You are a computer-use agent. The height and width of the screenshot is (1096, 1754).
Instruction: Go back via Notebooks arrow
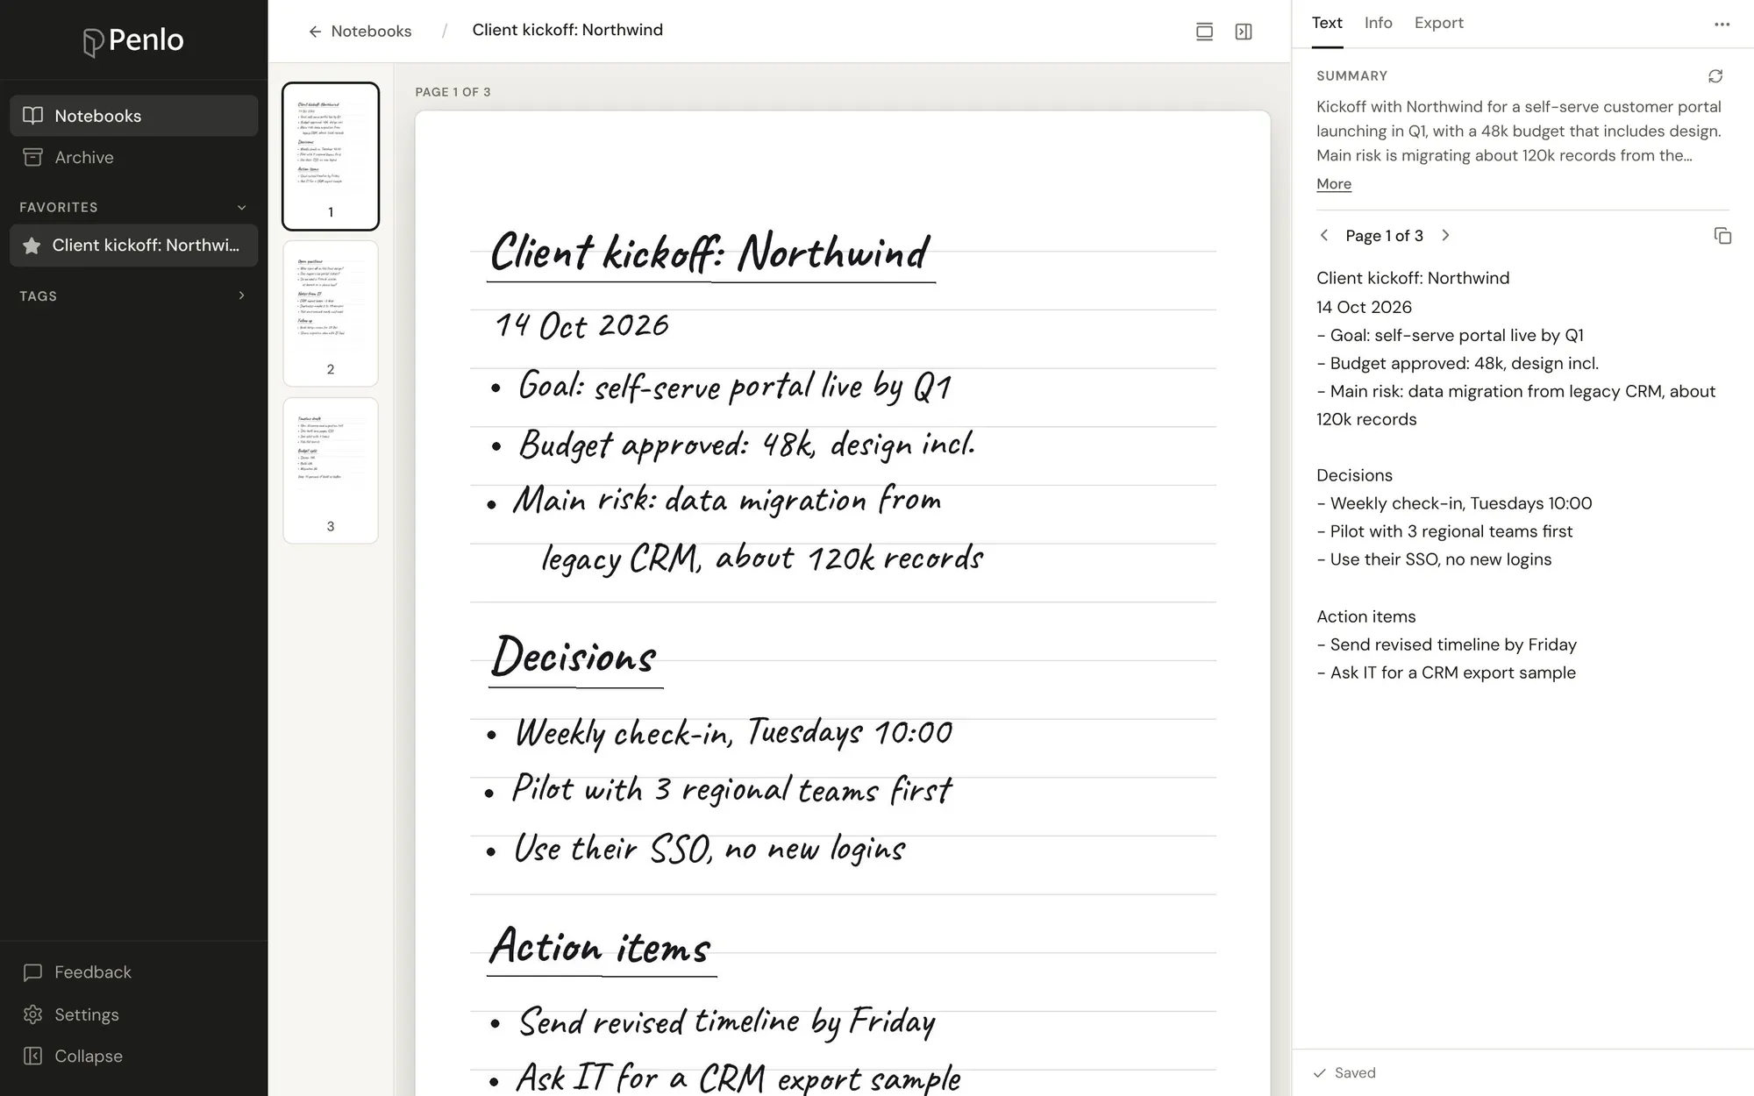(x=360, y=32)
